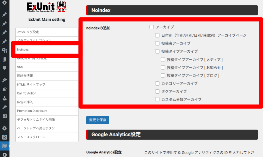Open the Media library sidebar icon
Screen dimensions: 263x157
point(5,50)
